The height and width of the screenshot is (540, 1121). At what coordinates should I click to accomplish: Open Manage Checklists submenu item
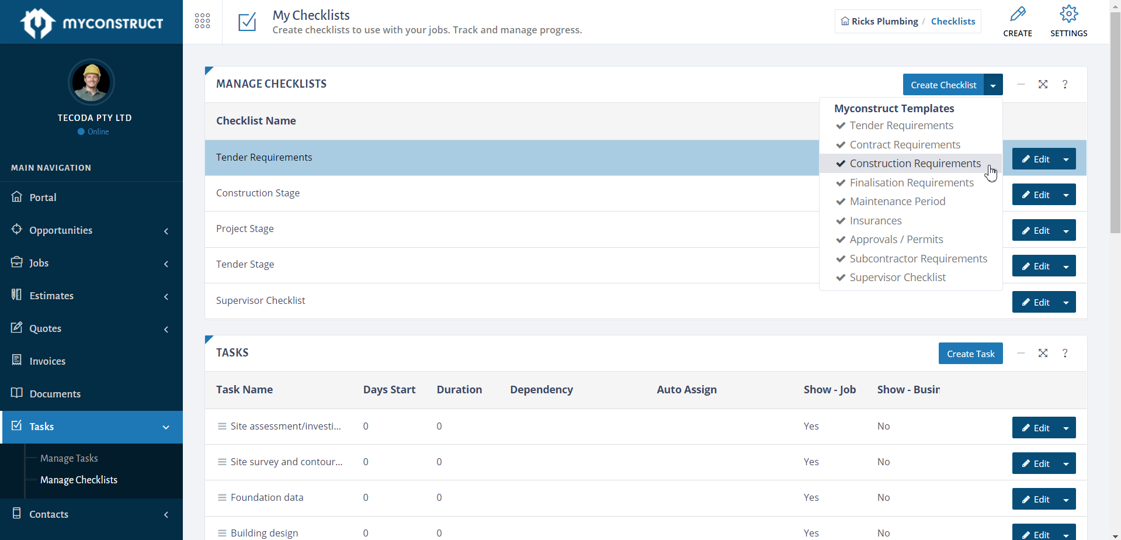click(79, 480)
